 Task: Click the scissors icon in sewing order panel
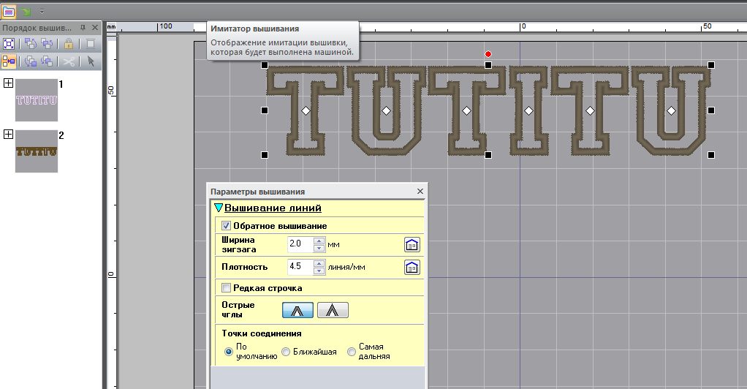(x=68, y=61)
